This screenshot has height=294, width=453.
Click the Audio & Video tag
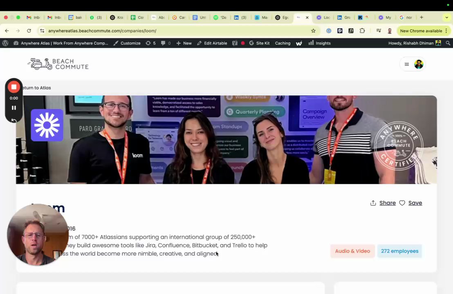(x=352, y=251)
